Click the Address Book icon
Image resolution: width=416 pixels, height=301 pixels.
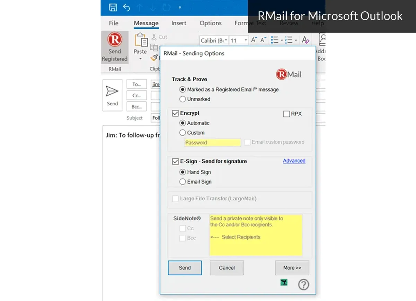tap(322, 40)
